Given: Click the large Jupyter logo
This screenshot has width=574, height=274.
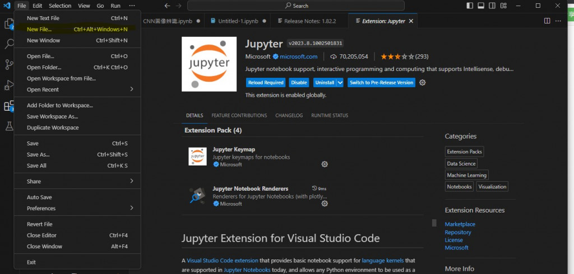Looking at the screenshot, I should 209,64.
